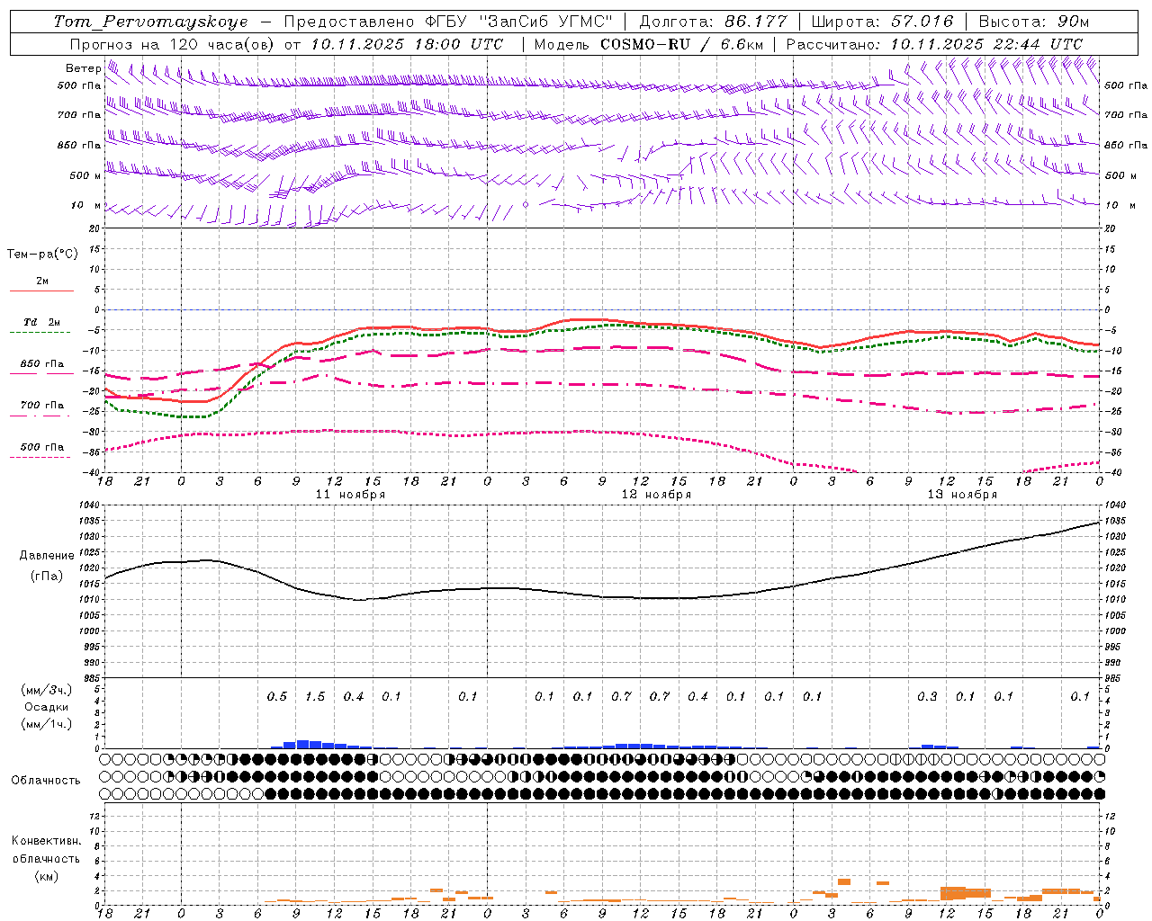Click the Осадки precipitation label
Viewport: 1152px width, 921px height.
click(47, 707)
